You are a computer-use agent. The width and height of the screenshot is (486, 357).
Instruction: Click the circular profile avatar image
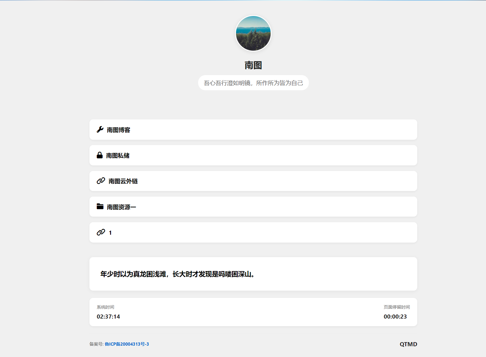(x=253, y=33)
